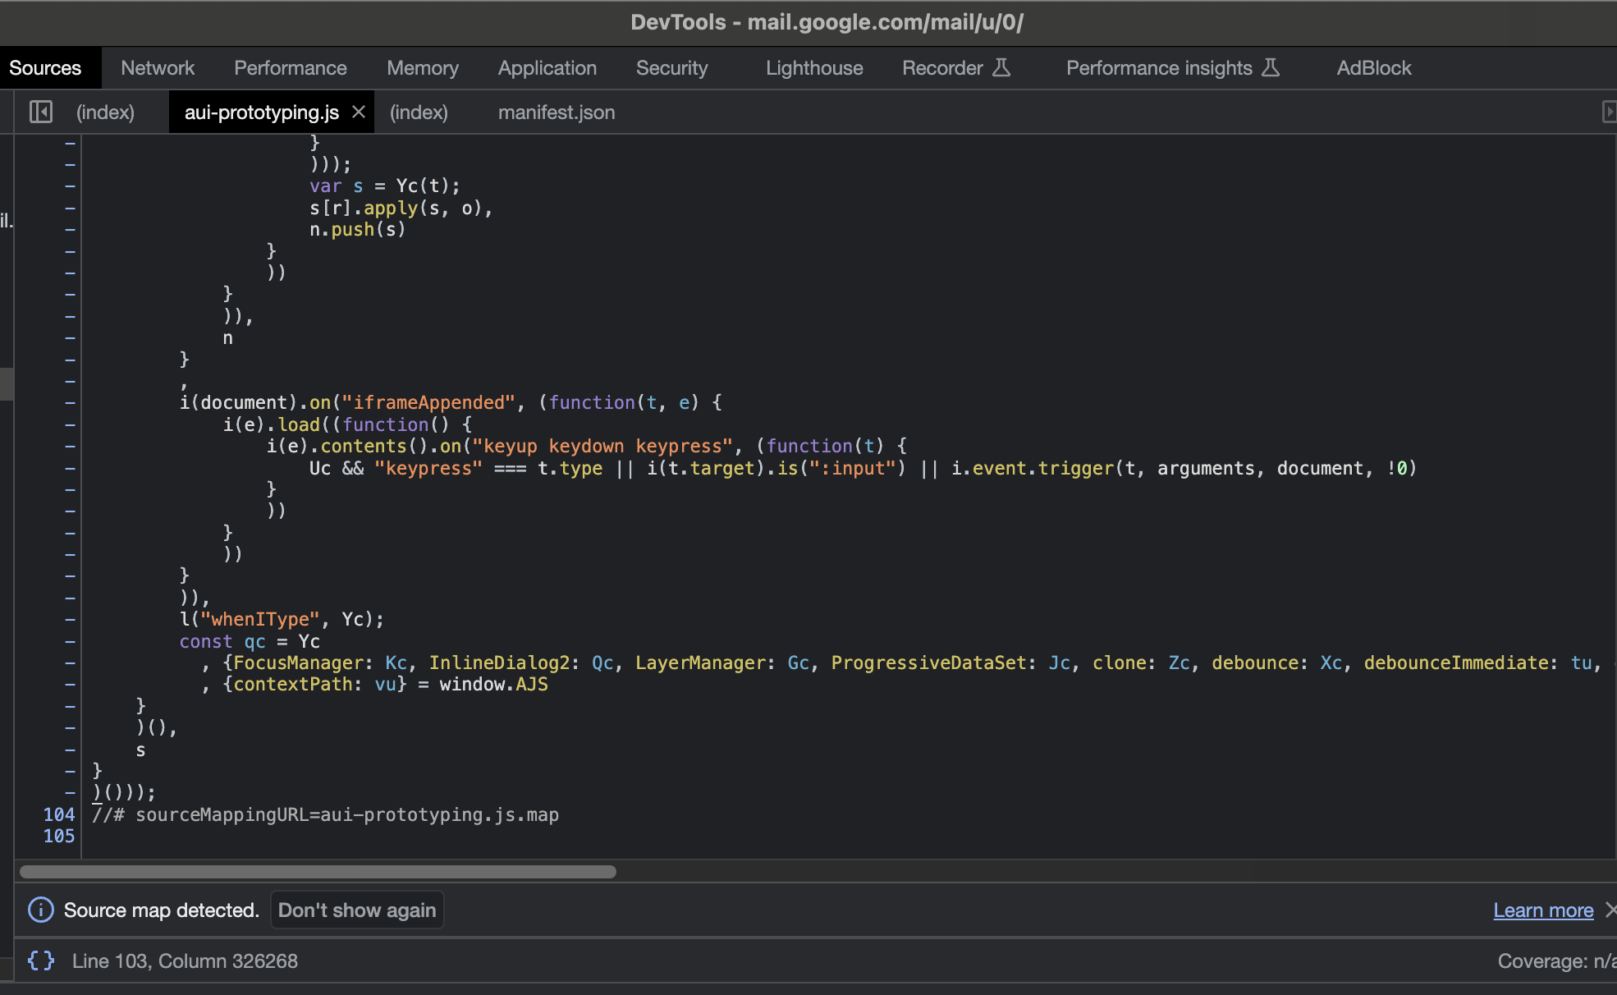Click the "keyup keydown keypress" string
Screen dimensions: 1617x995
tap(602, 446)
